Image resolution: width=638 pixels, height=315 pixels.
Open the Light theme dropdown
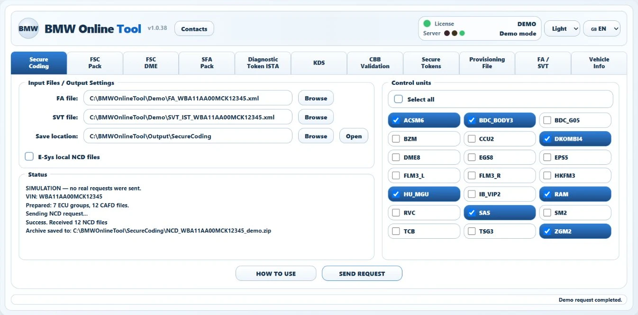pyautogui.click(x=562, y=28)
